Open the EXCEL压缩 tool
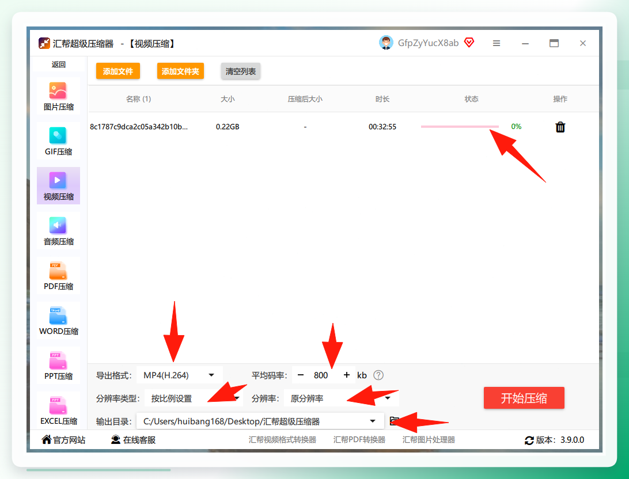The height and width of the screenshot is (479, 629). point(59,410)
